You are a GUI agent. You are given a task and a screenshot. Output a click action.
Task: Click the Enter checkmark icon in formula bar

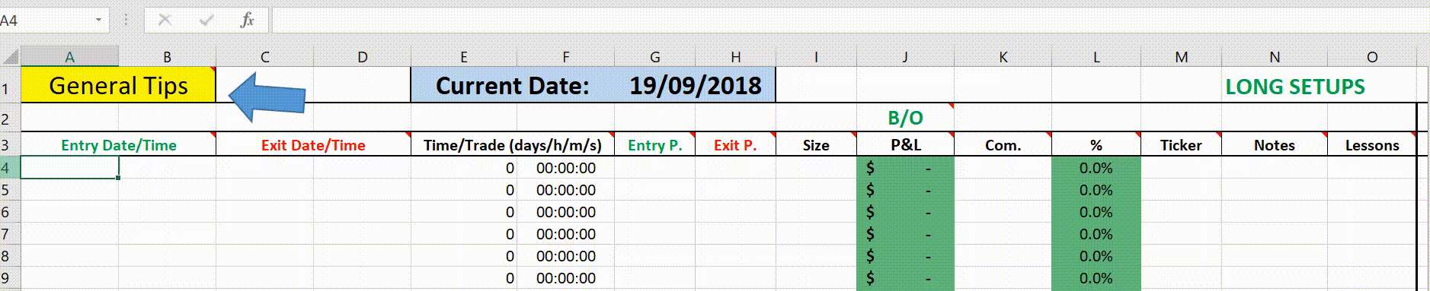[x=206, y=21]
